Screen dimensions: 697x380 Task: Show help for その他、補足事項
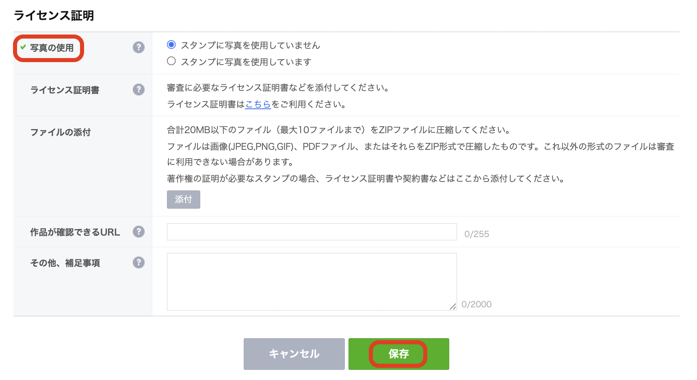click(x=139, y=263)
